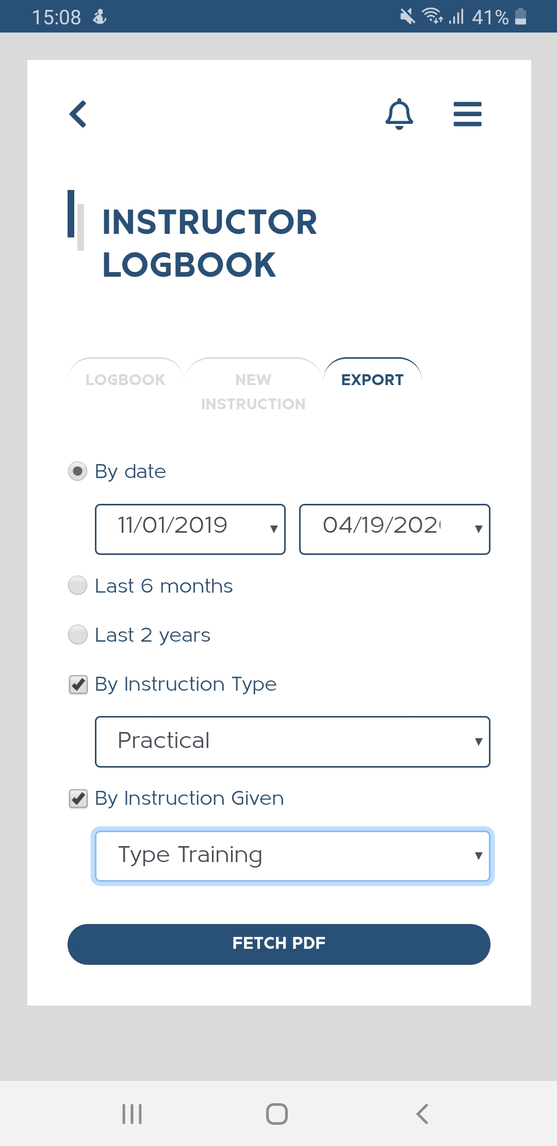Tap the back arrow icon

point(78,114)
